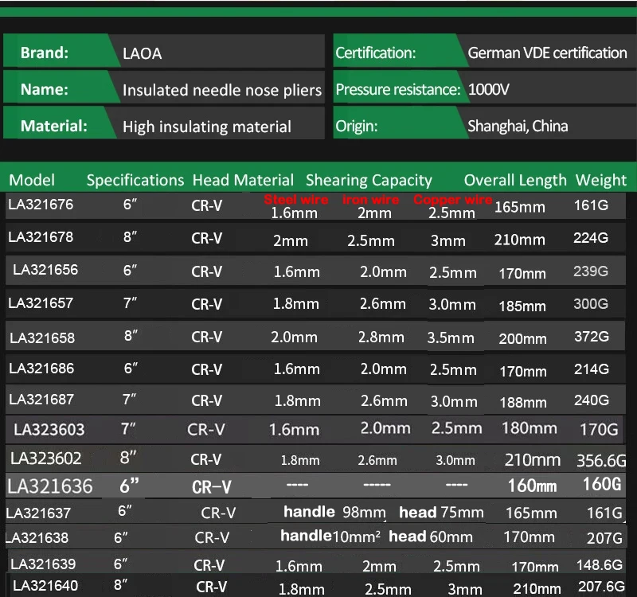Click the 8″ specification in LA323602 row

[128, 458]
